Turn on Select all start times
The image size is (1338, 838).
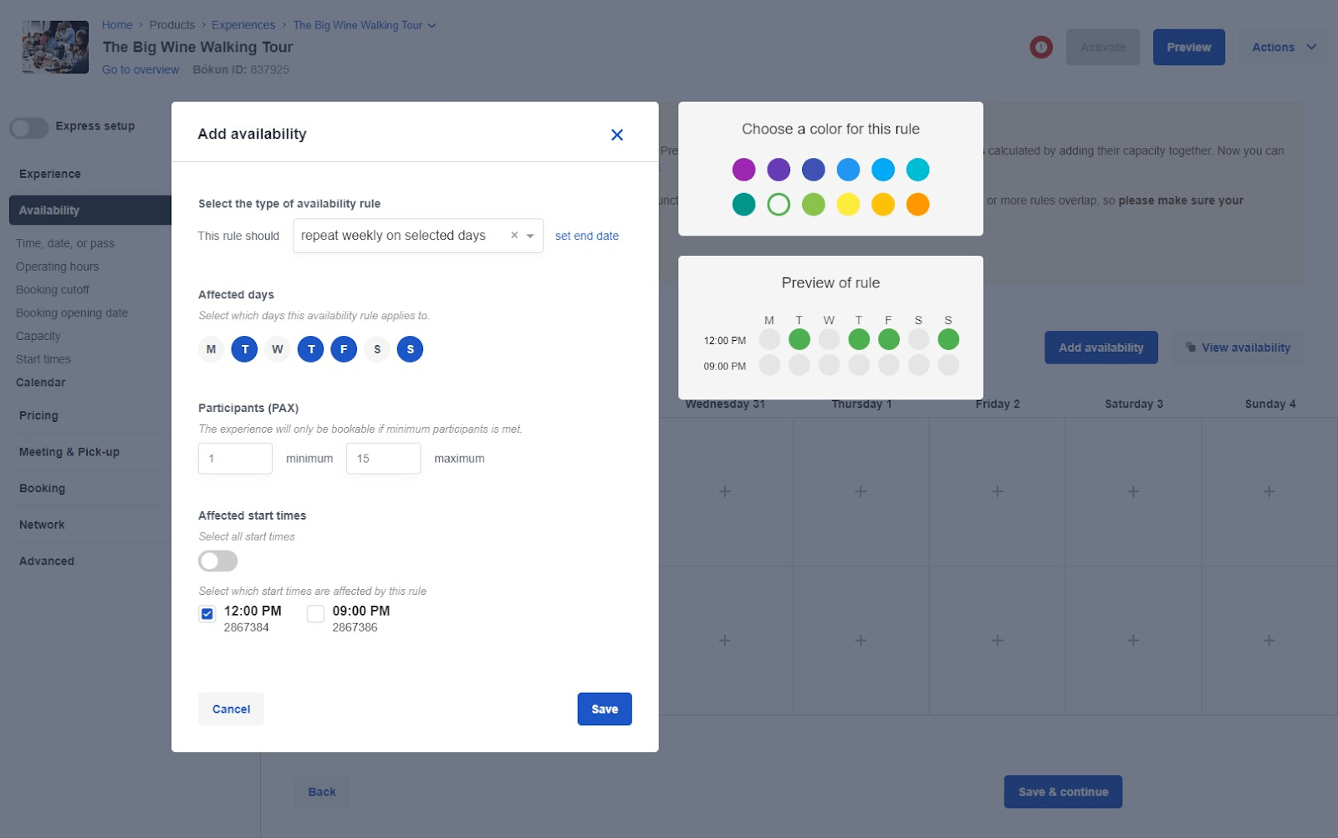217,561
